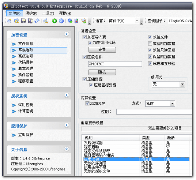Open 立即保护 in the sidebar
The height and width of the screenshot is (180, 196).
click(26, 135)
